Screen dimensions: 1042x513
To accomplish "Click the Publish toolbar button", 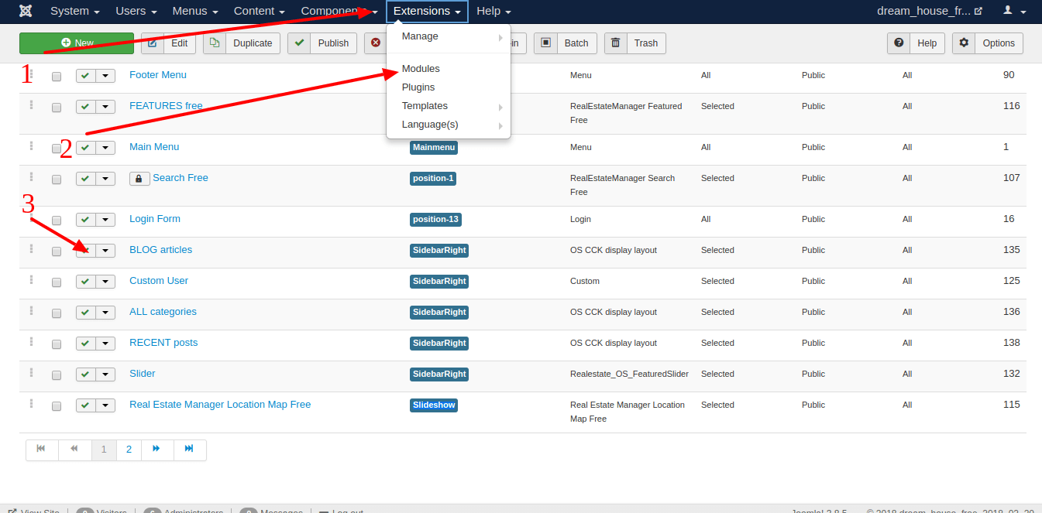I will pos(322,43).
